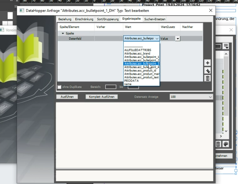Click the Datenfeld row label
This screenshot has height=184, width=238.
(x=75, y=39)
